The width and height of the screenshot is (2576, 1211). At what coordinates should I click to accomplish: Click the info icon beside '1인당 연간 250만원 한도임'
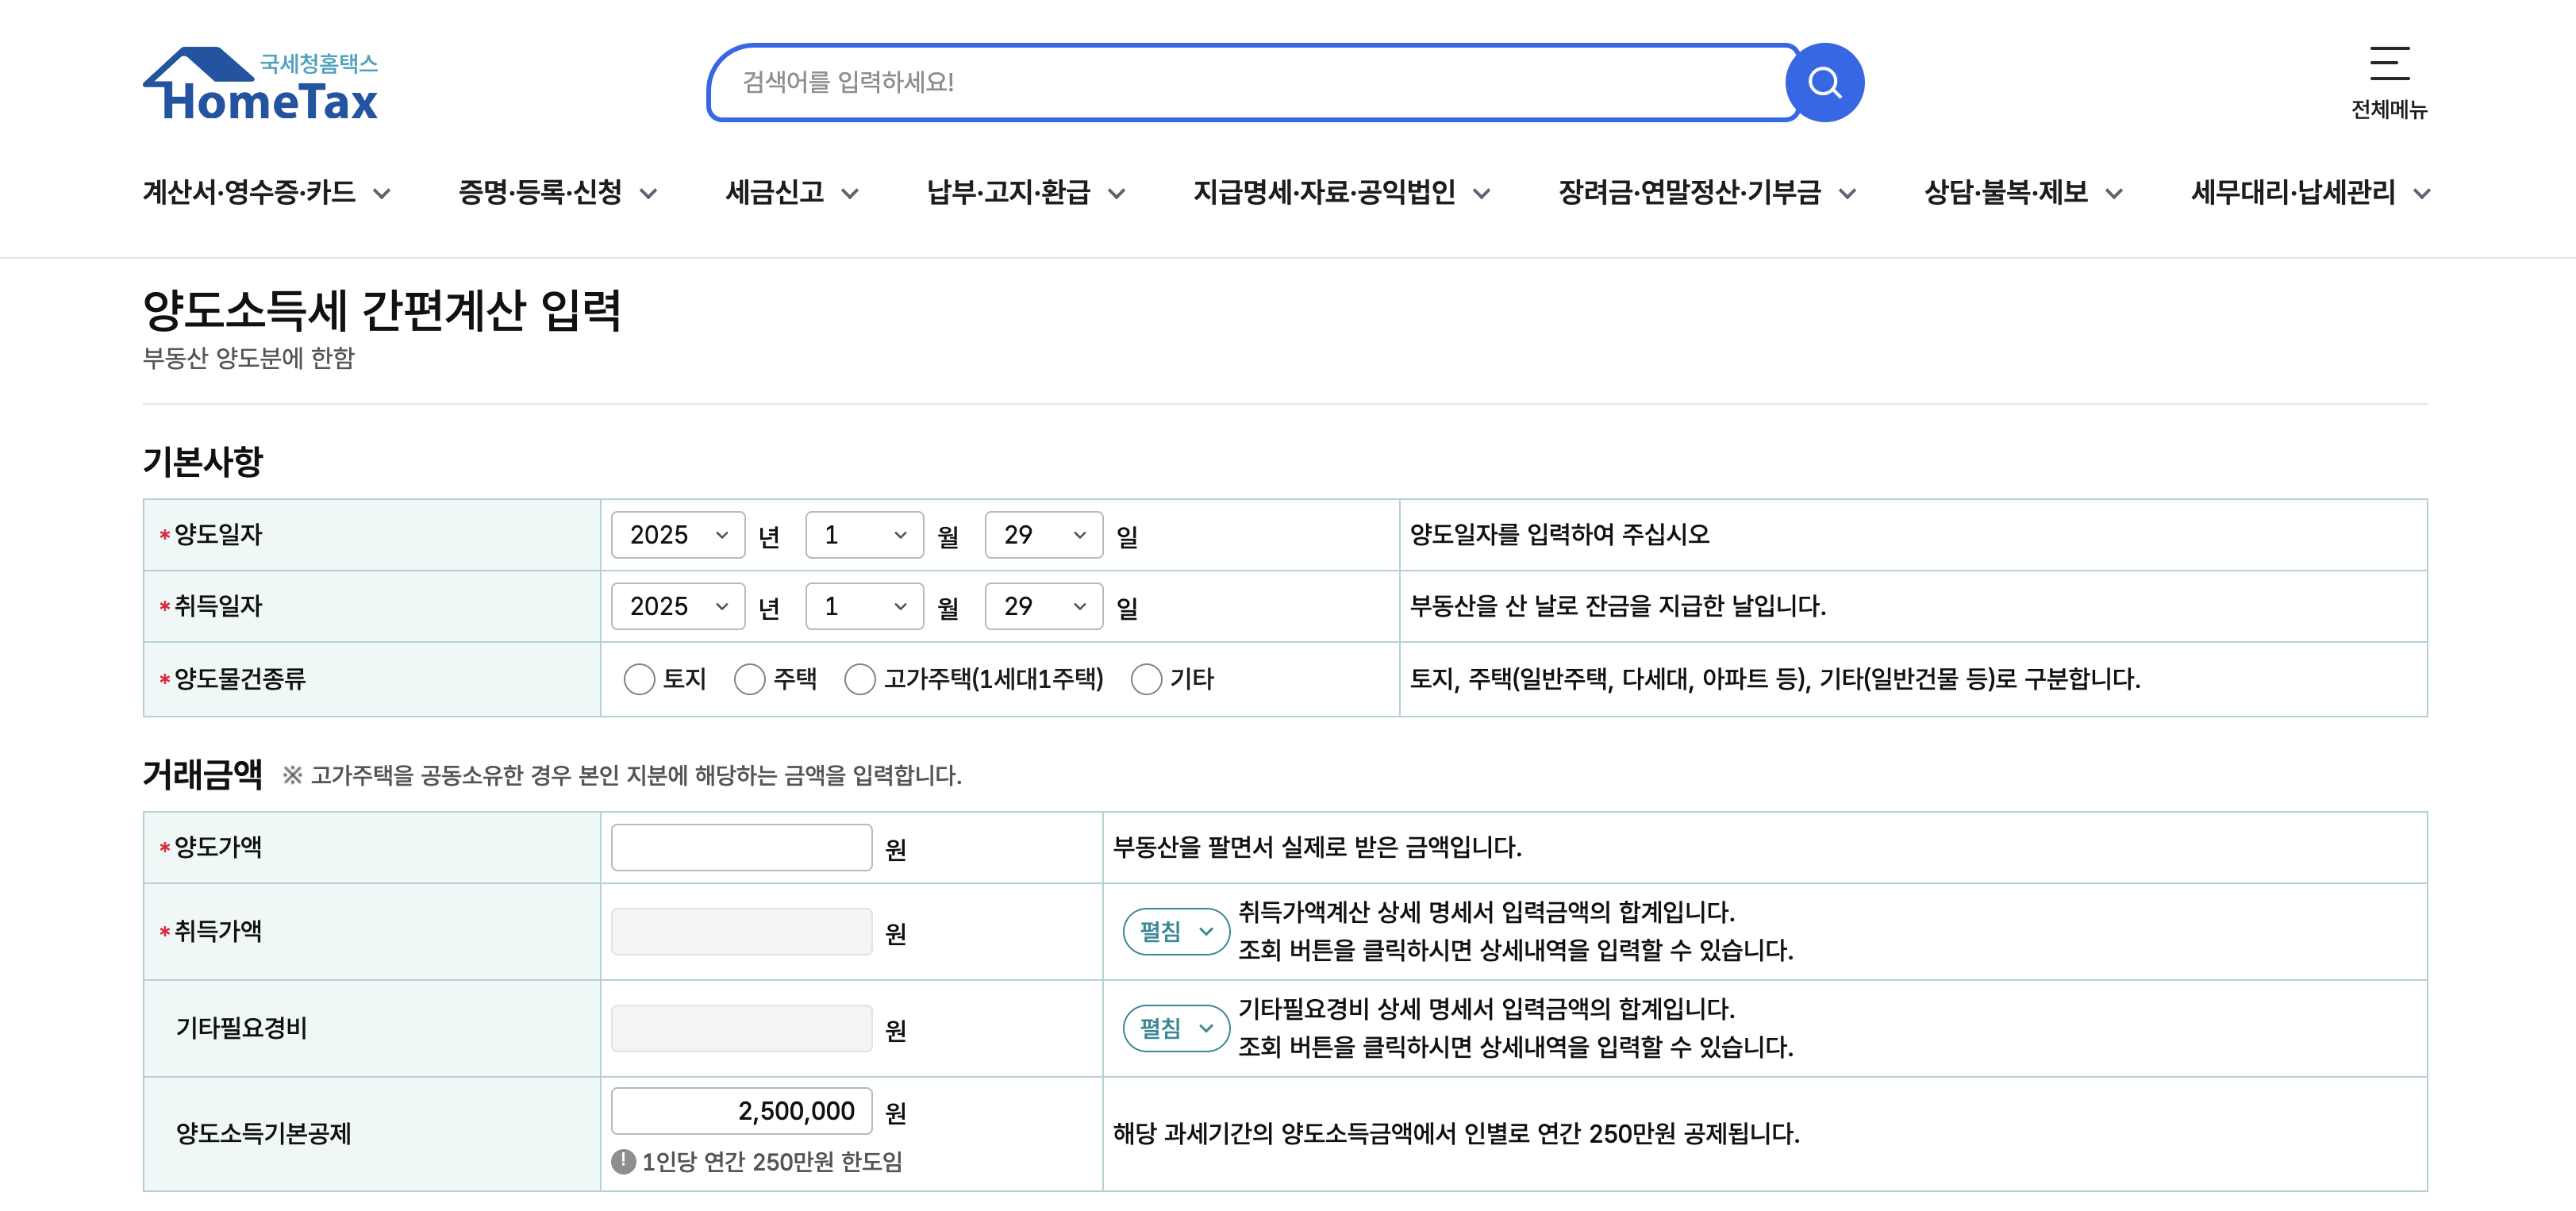pos(622,1163)
